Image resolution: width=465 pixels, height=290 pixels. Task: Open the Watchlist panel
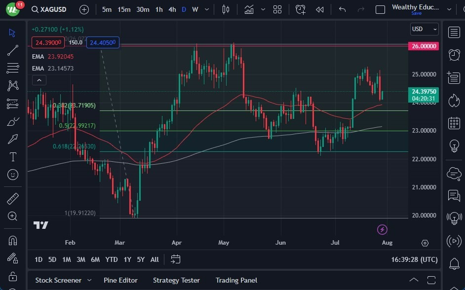454,32
